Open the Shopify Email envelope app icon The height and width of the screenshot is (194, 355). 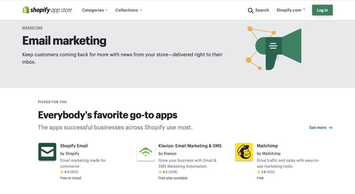[x=47, y=152]
